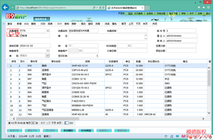Screen dimensions: 213x140
Task: Click 下页 link in the pager
Action: 54,123
